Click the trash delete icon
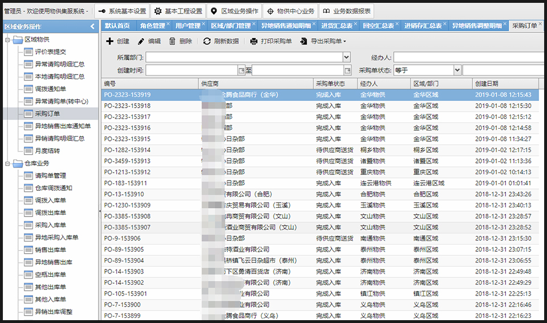Viewport: 547px width, 323px height. click(172, 41)
